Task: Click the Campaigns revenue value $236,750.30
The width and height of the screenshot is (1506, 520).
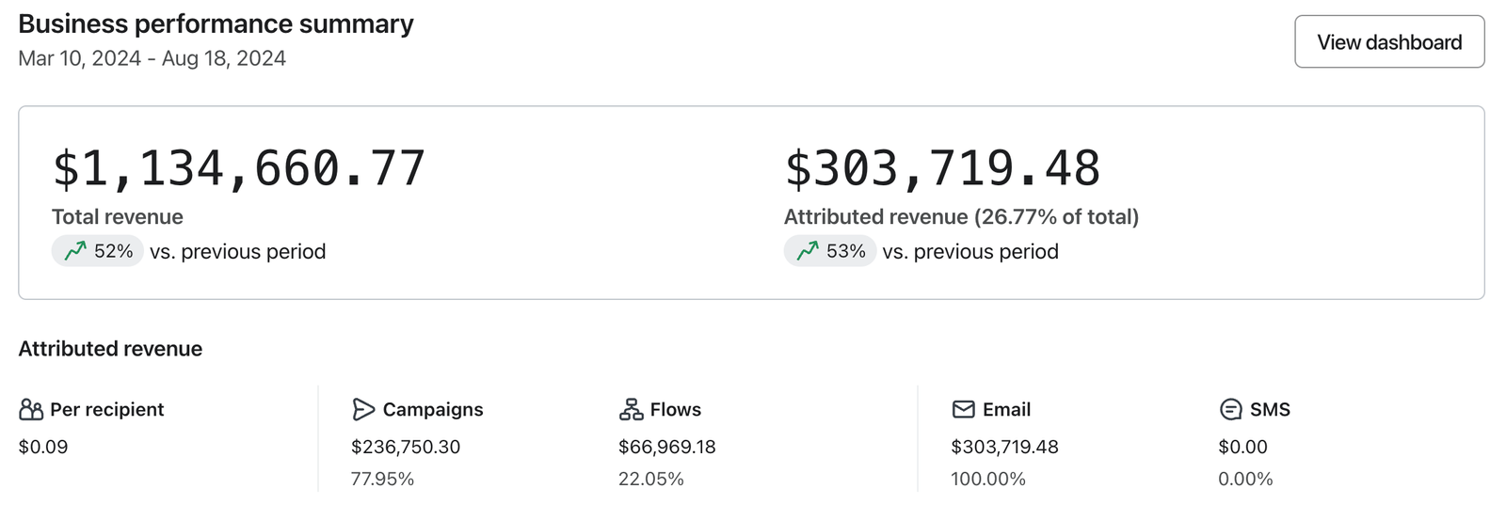Action: point(406,447)
